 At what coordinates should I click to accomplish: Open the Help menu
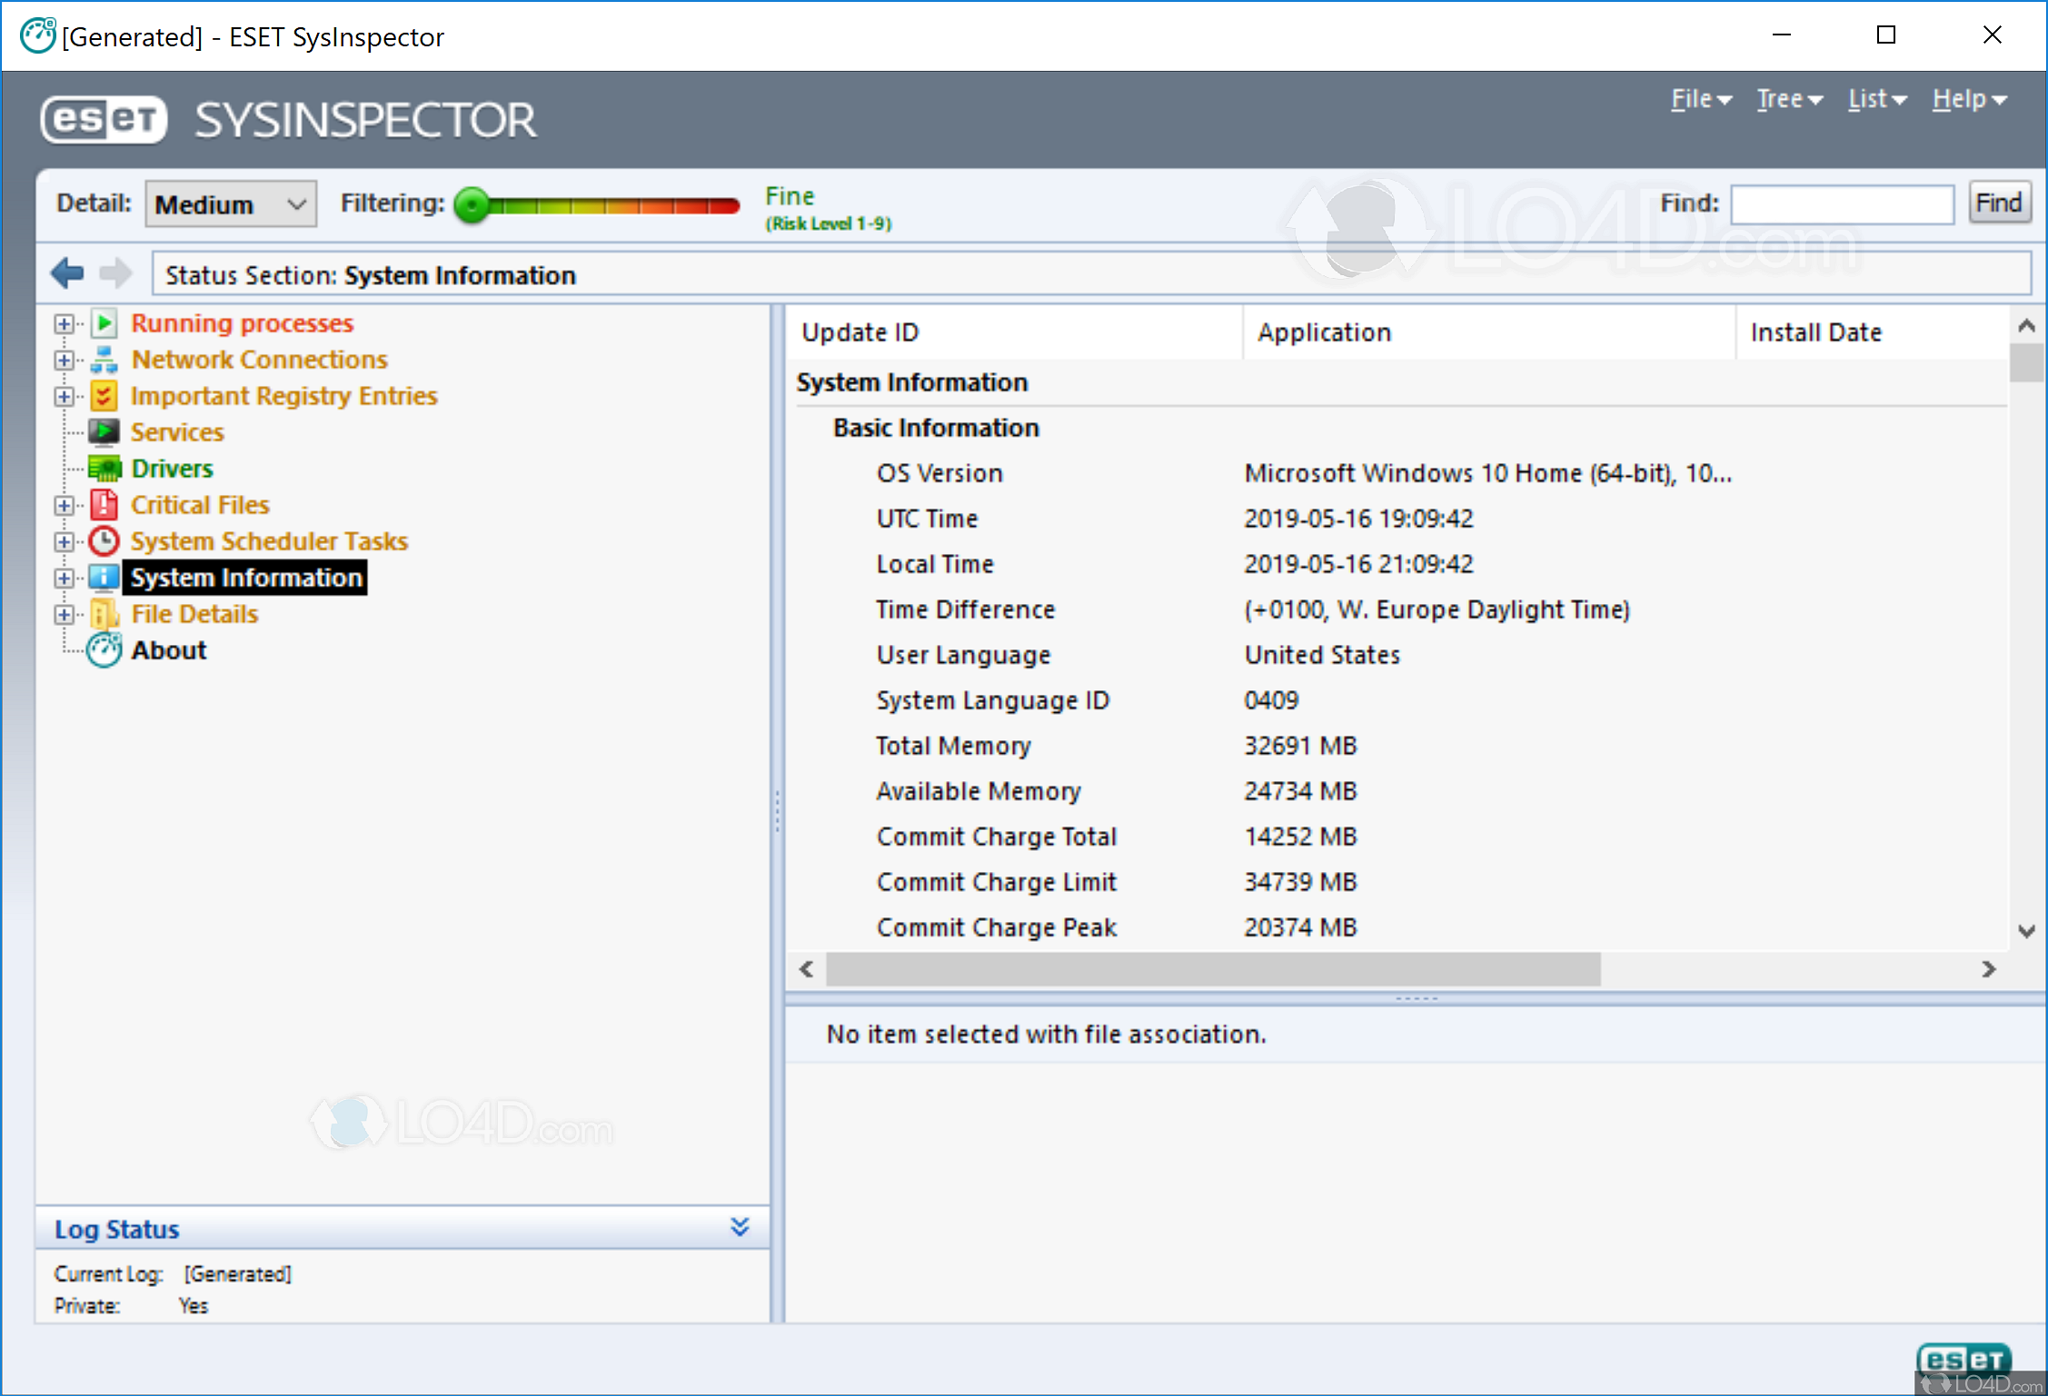tap(1965, 100)
